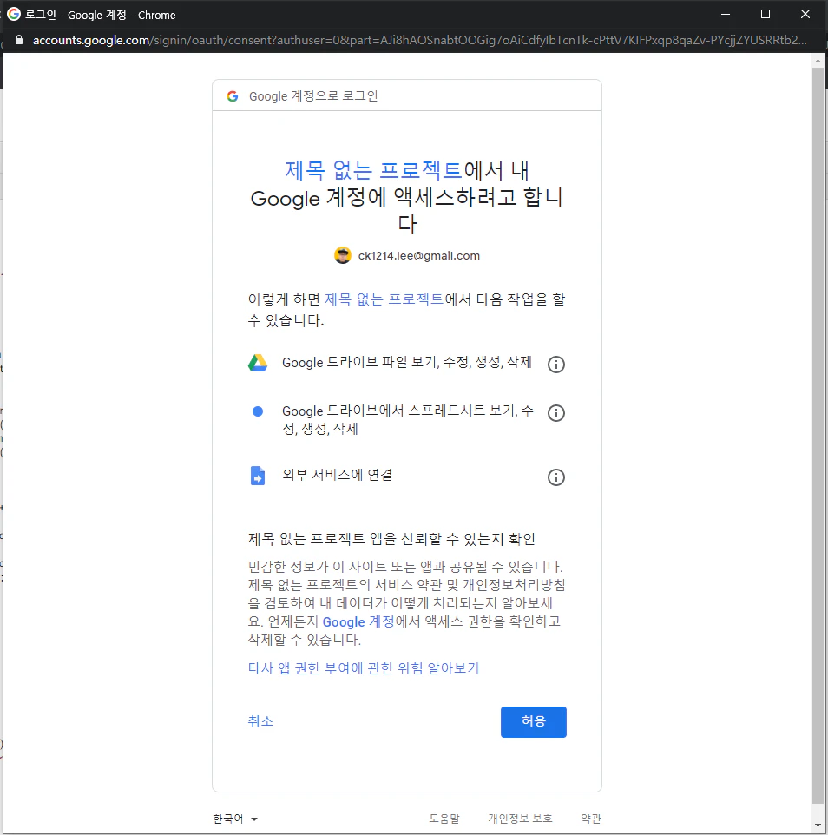This screenshot has height=835, width=828.
Task: Minimize the Chrome sign-in window
Action: tap(726, 15)
